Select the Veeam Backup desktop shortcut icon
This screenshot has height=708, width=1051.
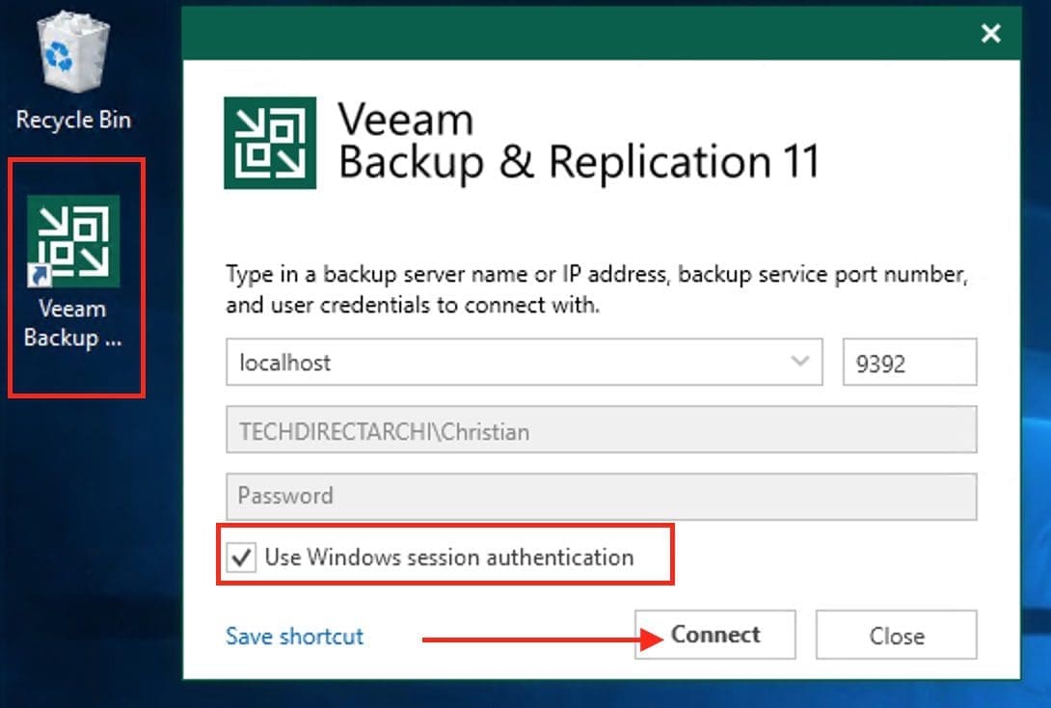coord(73,240)
